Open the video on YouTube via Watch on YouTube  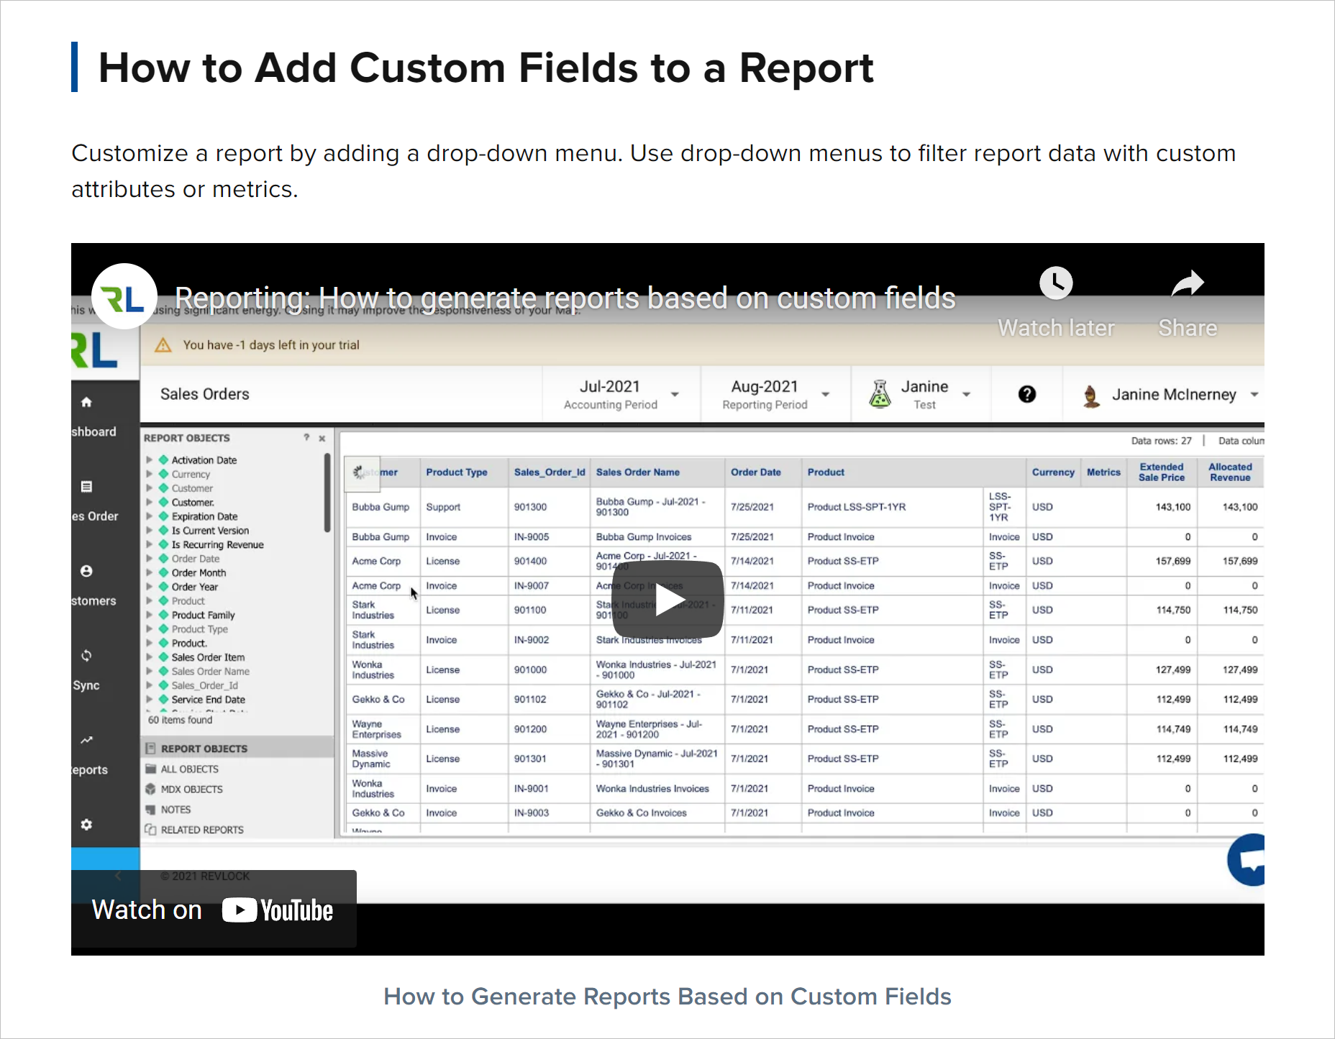tap(214, 910)
